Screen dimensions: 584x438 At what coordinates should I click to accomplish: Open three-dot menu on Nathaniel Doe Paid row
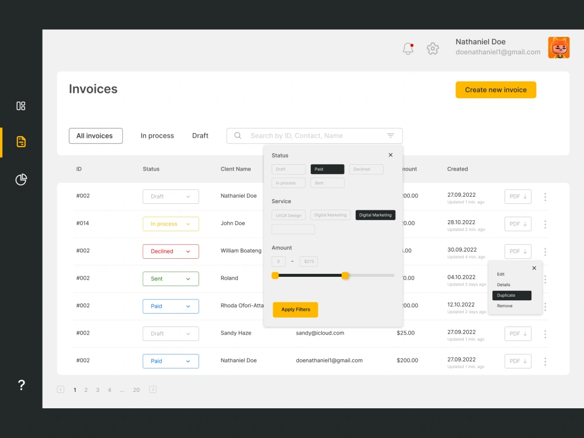coord(545,361)
